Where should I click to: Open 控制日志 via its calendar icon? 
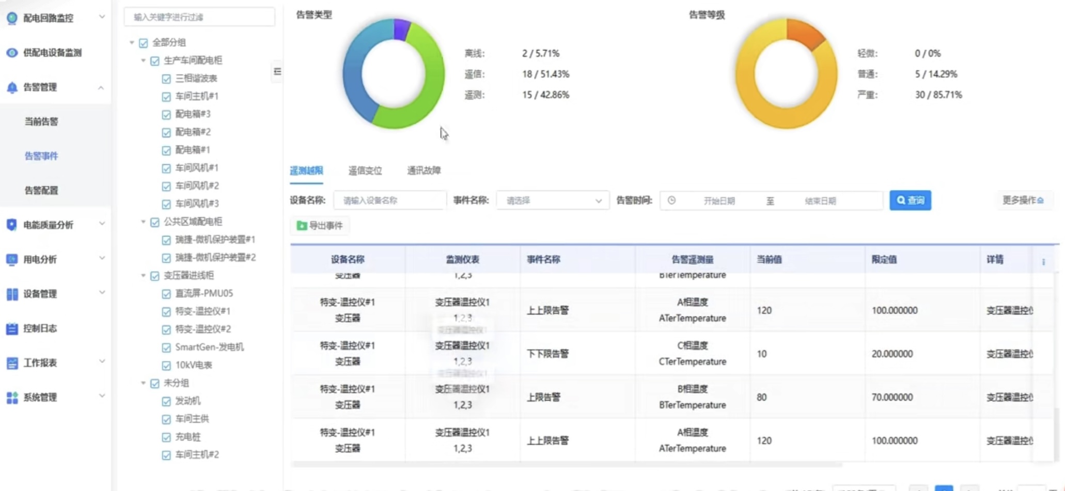(11, 328)
